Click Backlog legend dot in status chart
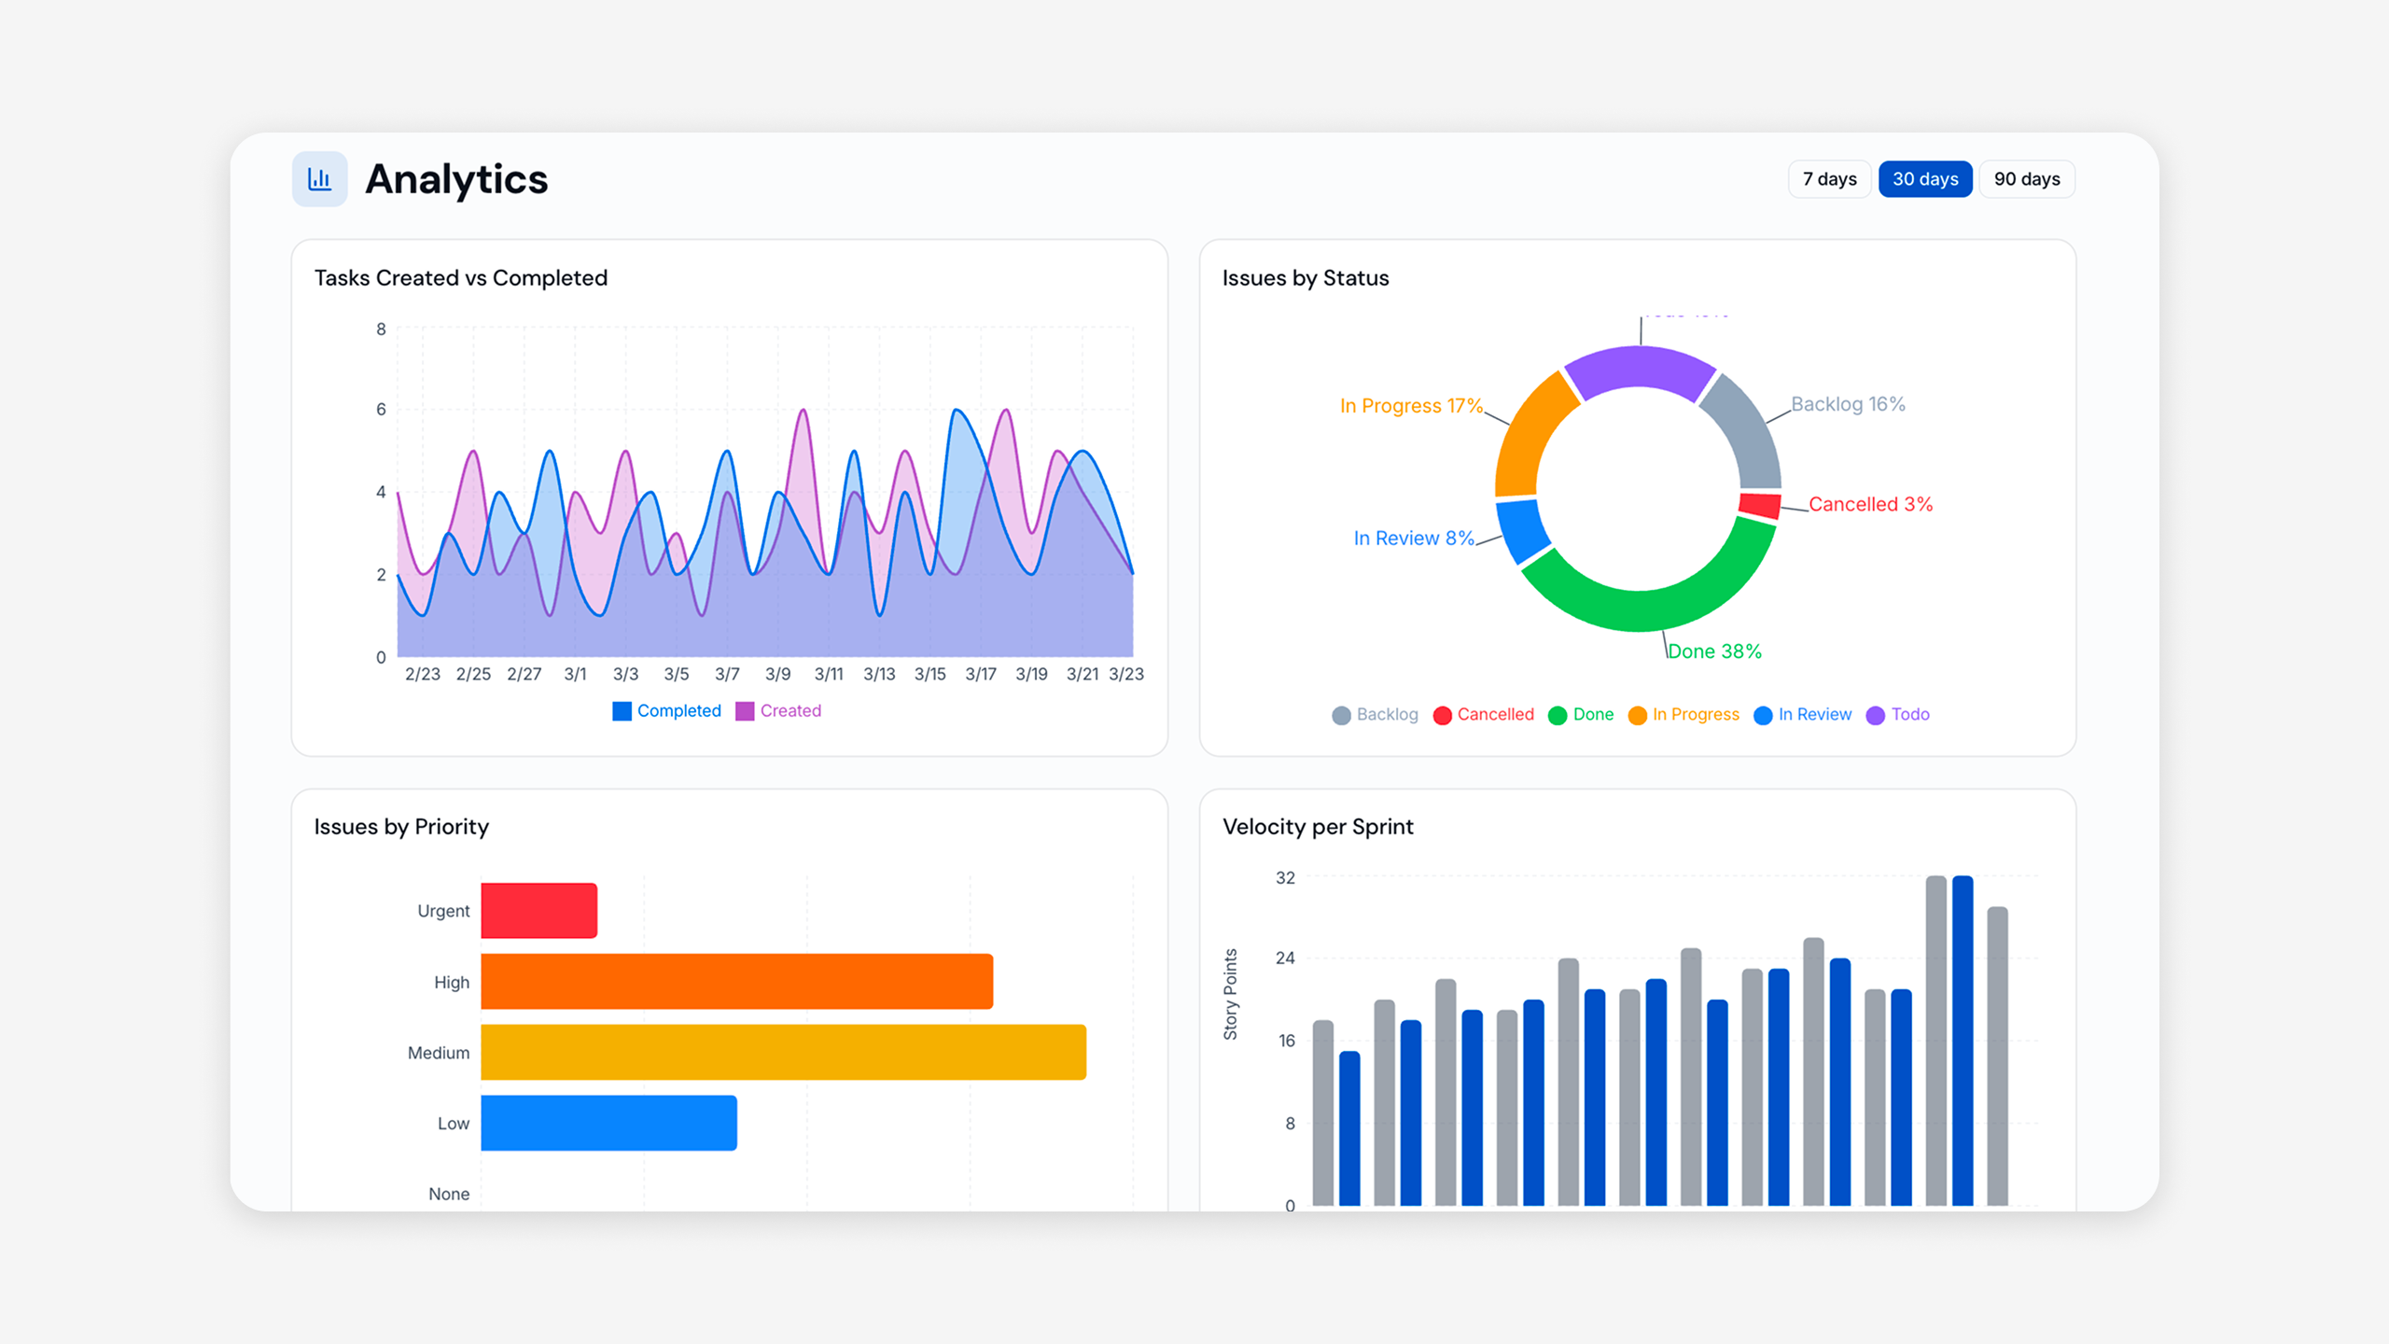2389x1344 pixels. tap(1341, 716)
